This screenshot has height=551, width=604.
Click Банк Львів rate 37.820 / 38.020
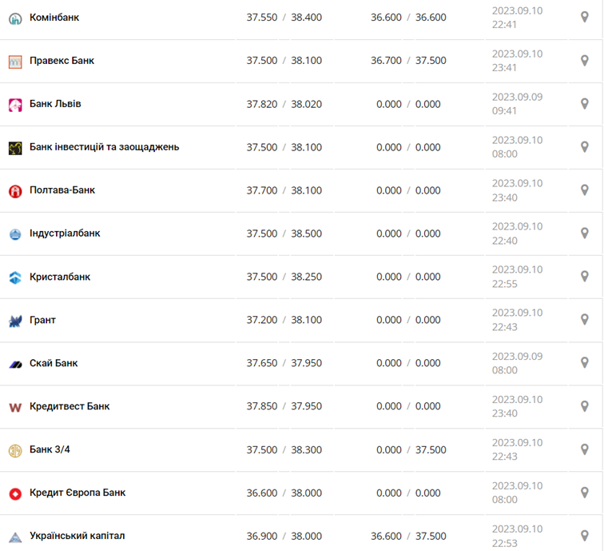tap(284, 104)
